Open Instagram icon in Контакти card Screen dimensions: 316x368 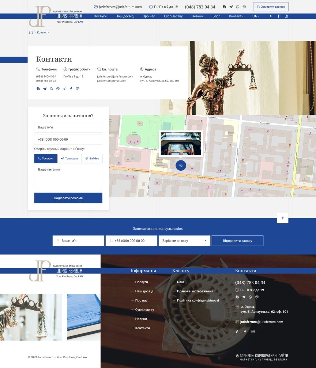pos(78,89)
